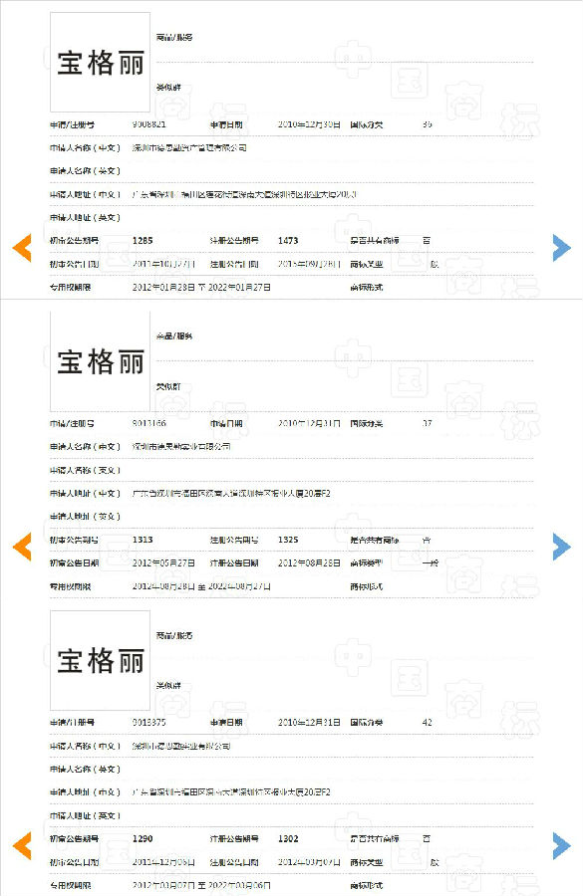Screen dimensions: 583x896
Task: Click the orange previous arrow beside record 9013375
Action: tap(22, 845)
